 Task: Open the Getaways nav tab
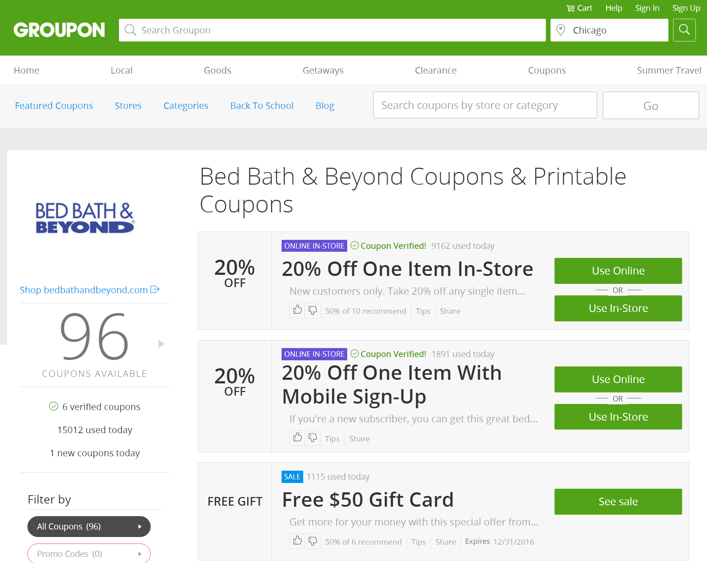tap(323, 70)
